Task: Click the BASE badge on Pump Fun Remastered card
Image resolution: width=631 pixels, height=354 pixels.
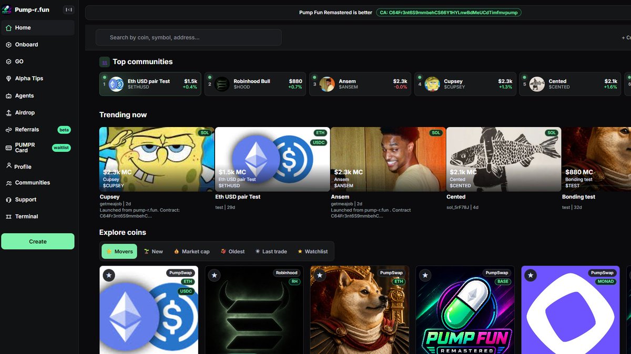Action: 503,282
